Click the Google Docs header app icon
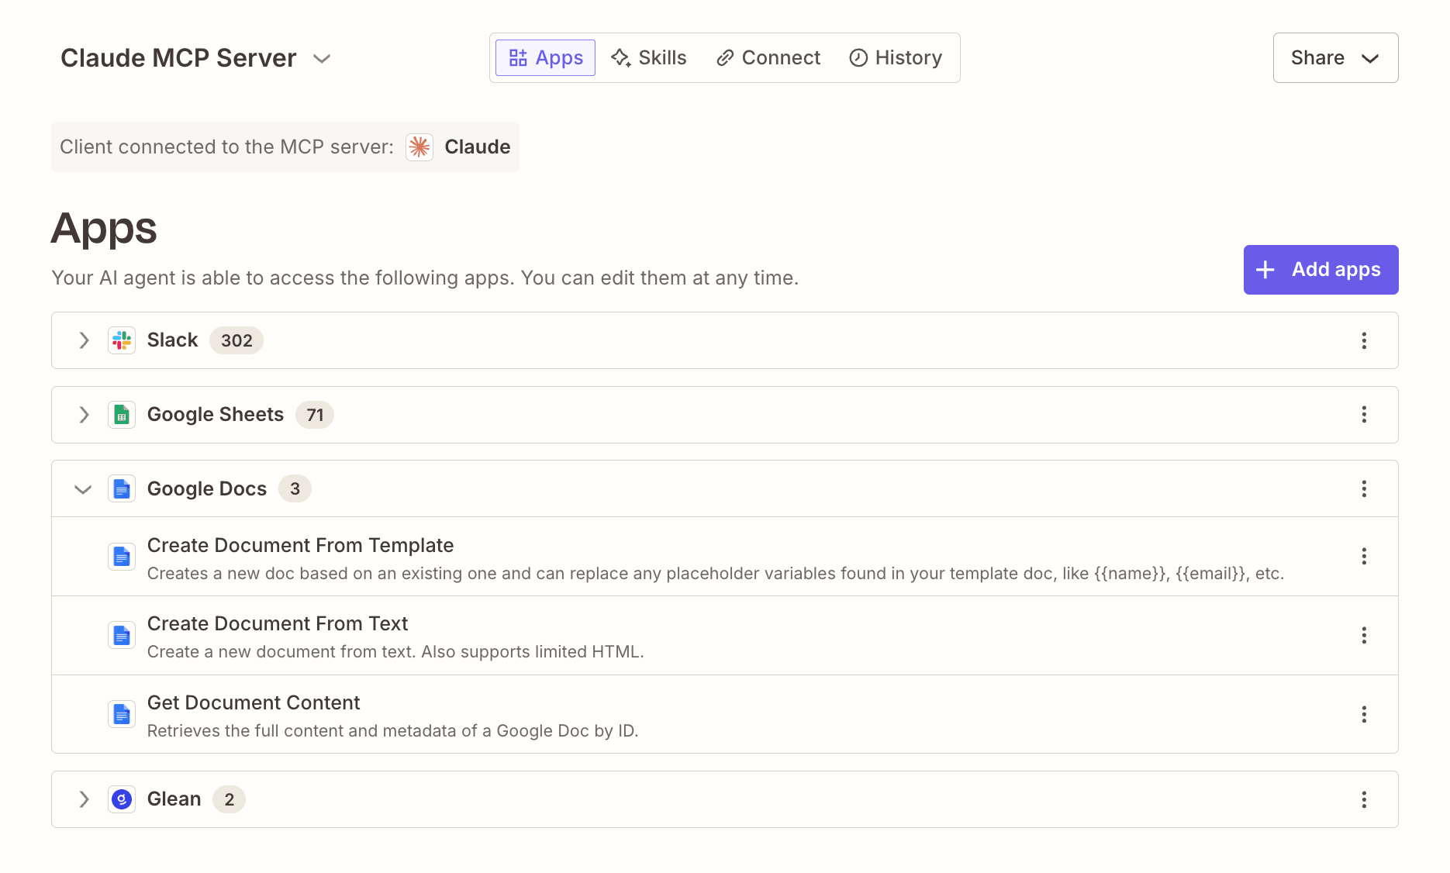 (122, 488)
